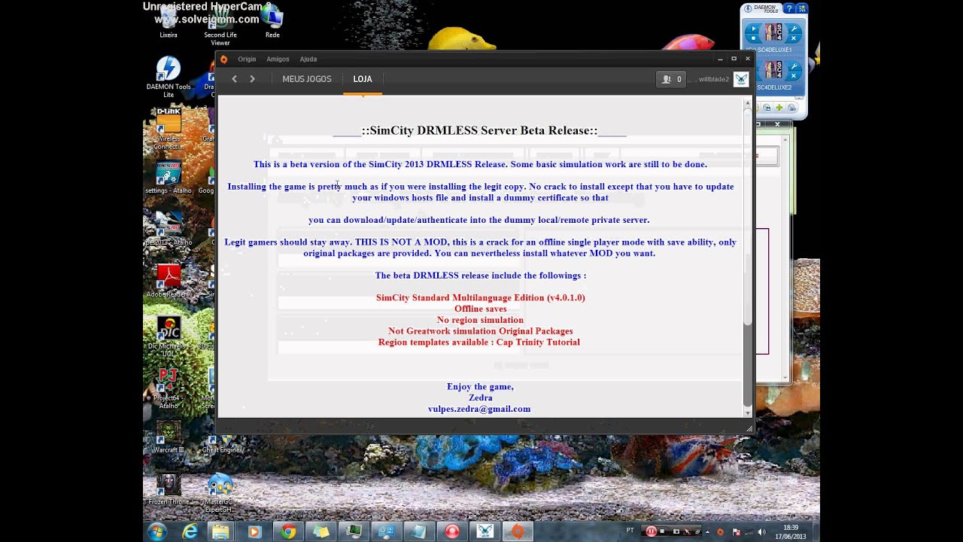Open the Ajuda menu

(308, 59)
